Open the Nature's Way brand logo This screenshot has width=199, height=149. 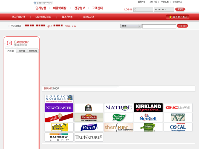[119, 118]
